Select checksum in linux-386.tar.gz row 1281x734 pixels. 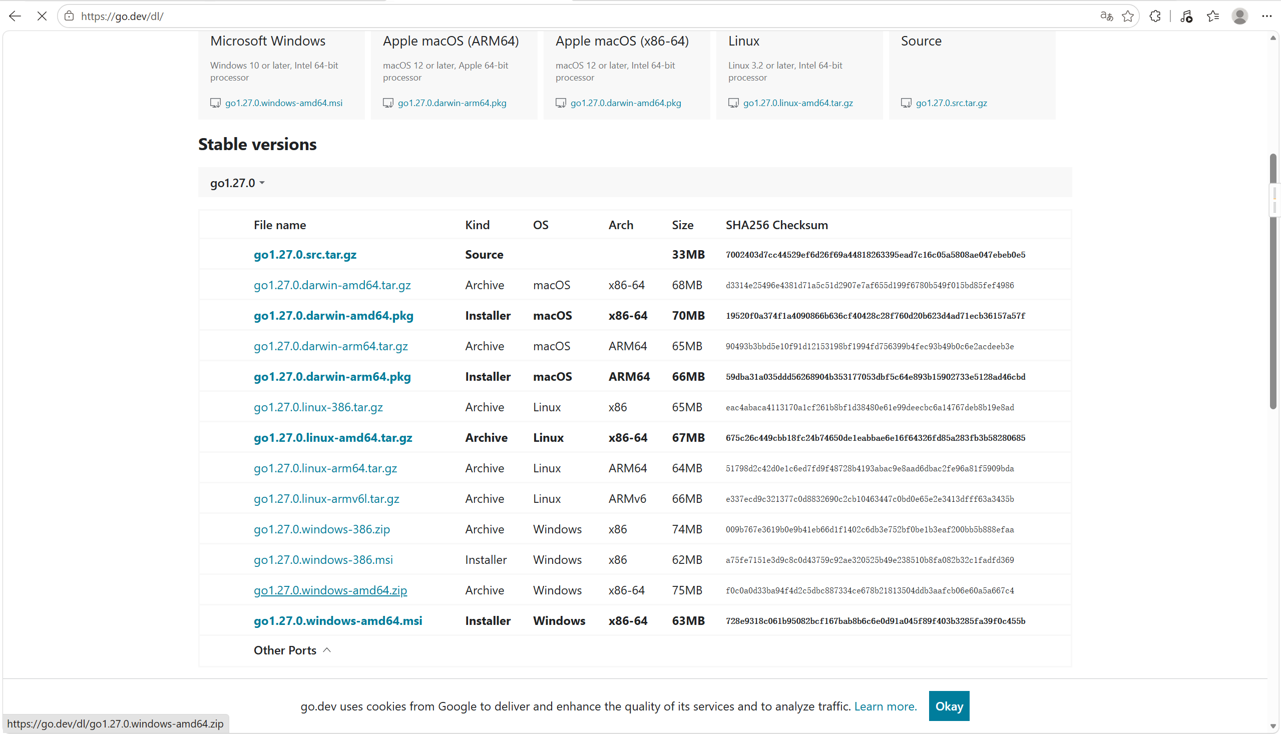click(x=870, y=407)
